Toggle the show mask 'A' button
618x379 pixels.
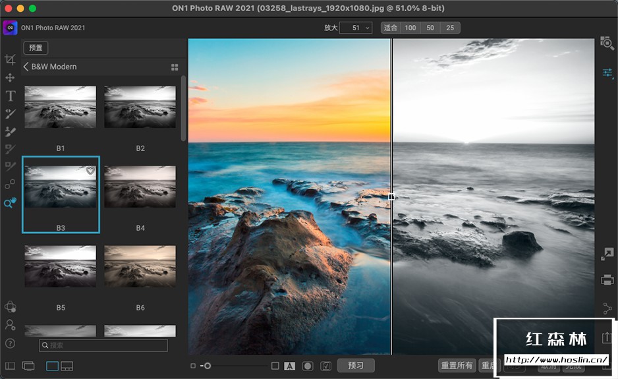coord(290,366)
